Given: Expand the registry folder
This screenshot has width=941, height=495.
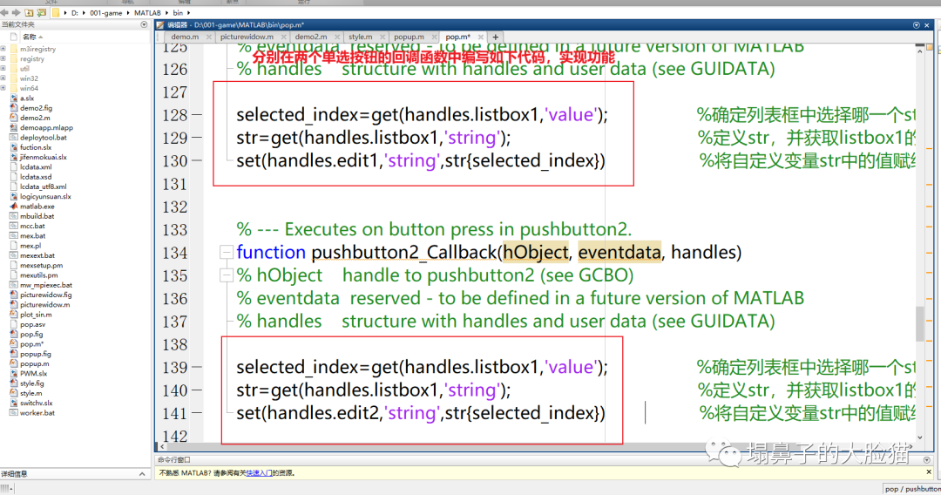Looking at the screenshot, I should click(3, 58).
